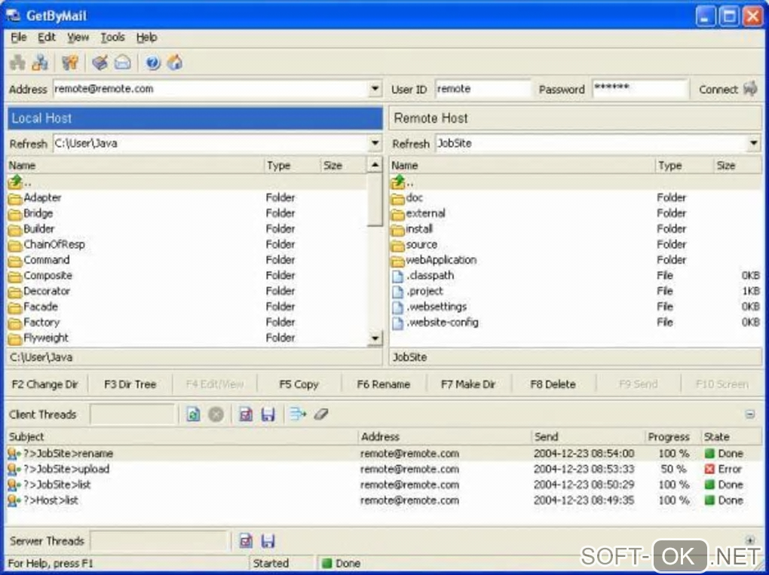Screen dimensions: 769x575
Task: Select the .classpath file icon
Action: 398,276
